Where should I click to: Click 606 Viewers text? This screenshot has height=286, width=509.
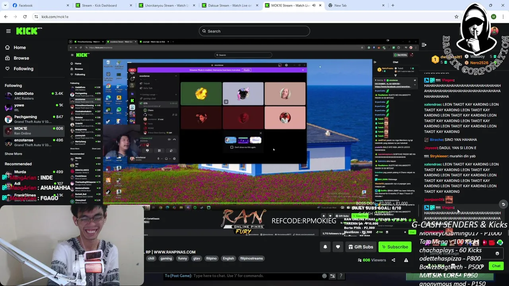tap(374, 260)
